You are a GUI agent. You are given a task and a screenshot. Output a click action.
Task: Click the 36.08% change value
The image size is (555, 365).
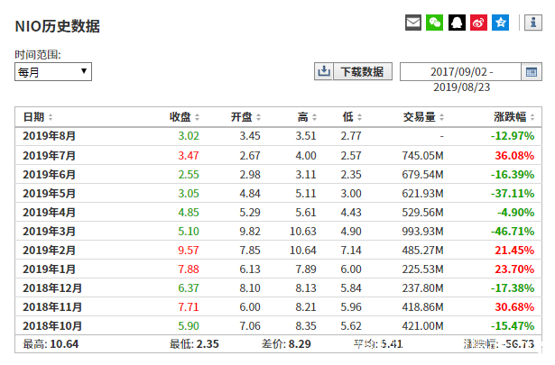[x=514, y=156]
